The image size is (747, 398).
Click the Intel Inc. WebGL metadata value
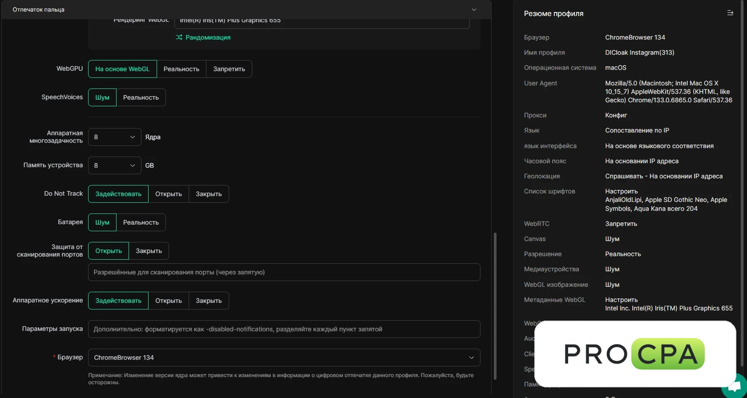click(x=669, y=308)
